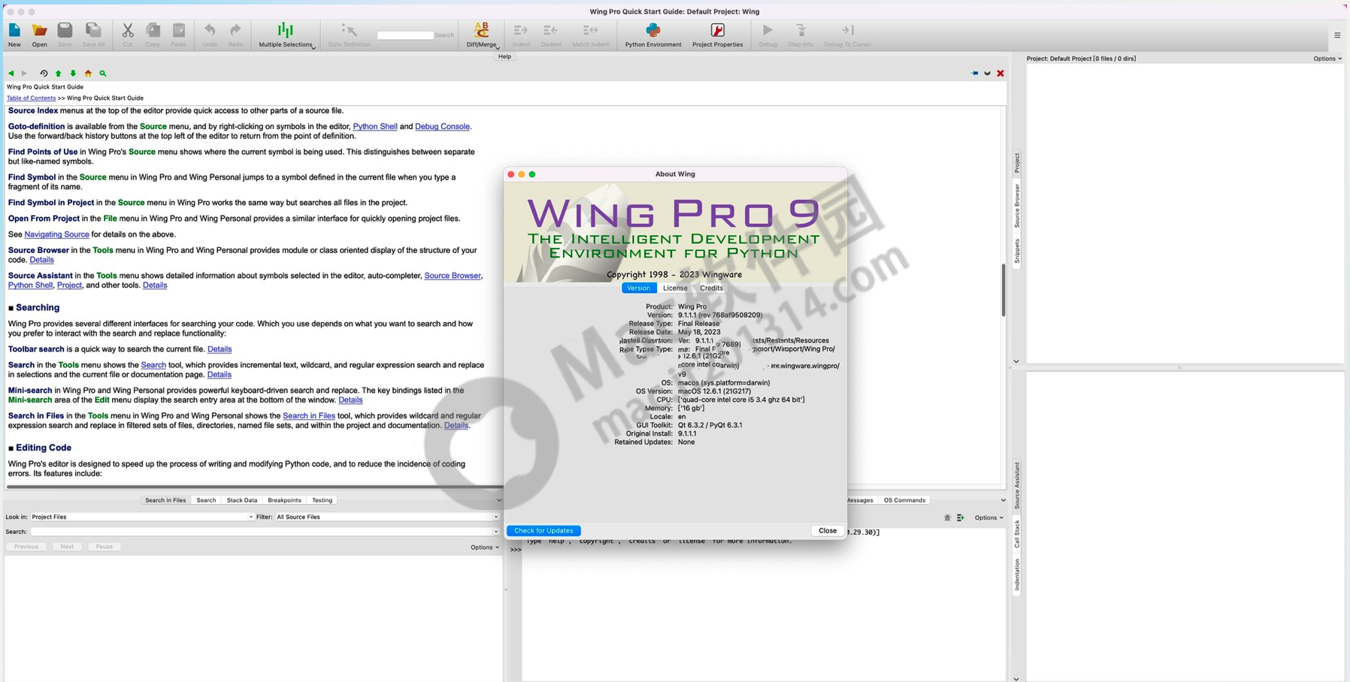This screenshot has height=682, width=1350.
Task: Click the history clock icon in help viewer
Action: (44, 74)
